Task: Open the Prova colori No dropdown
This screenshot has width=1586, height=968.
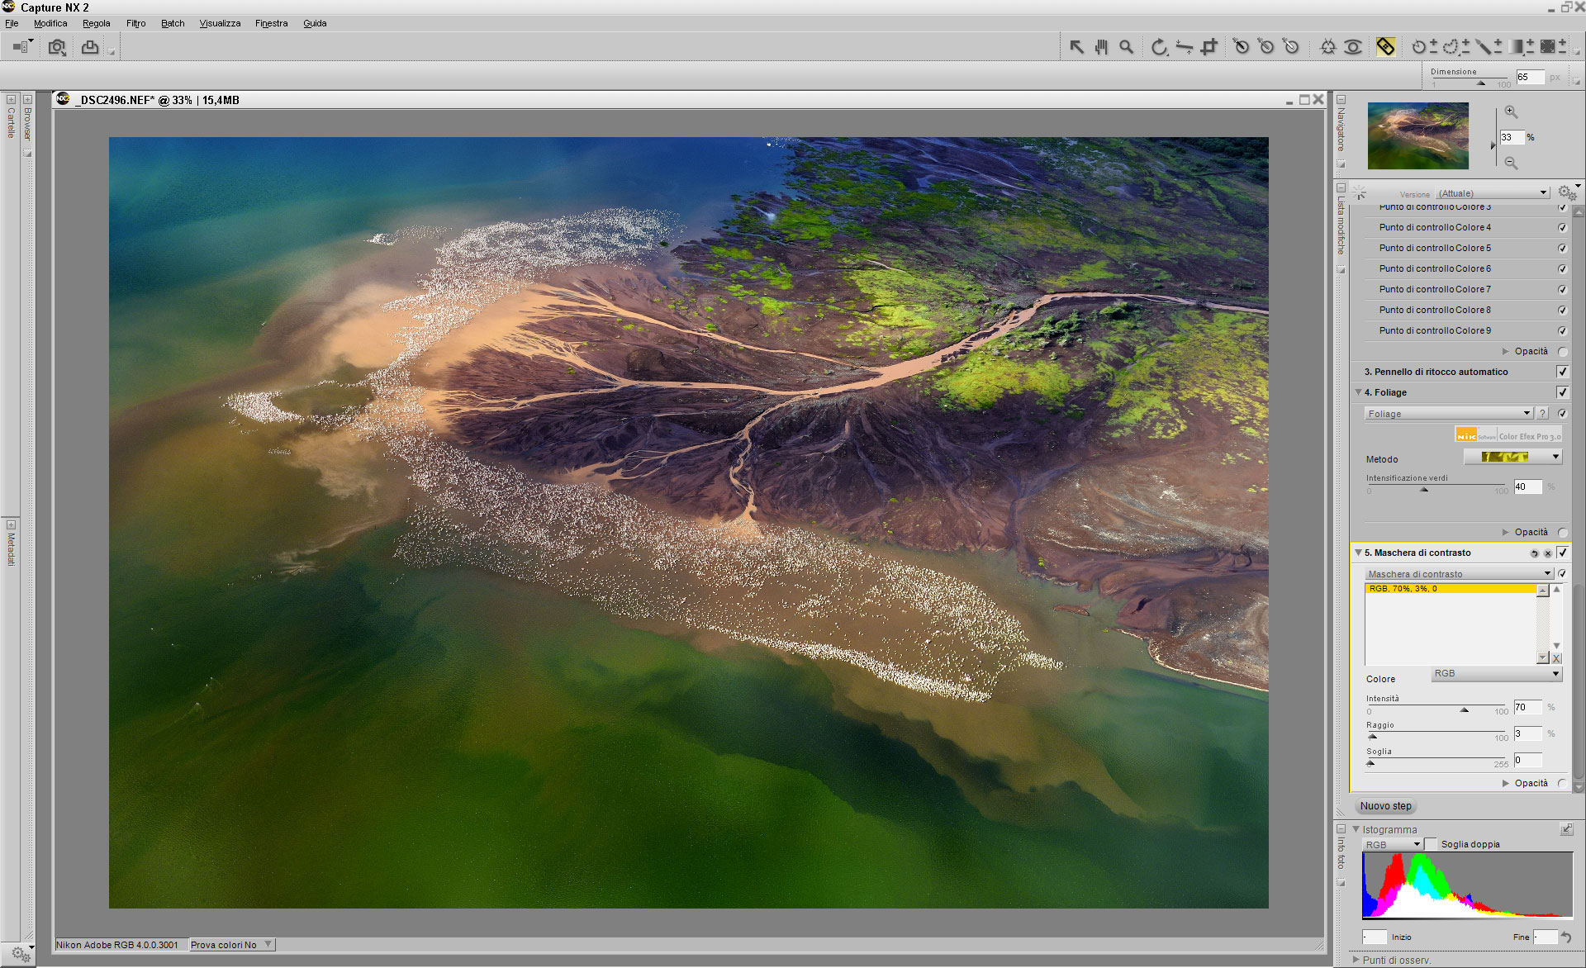Action: tap(231, 945)
